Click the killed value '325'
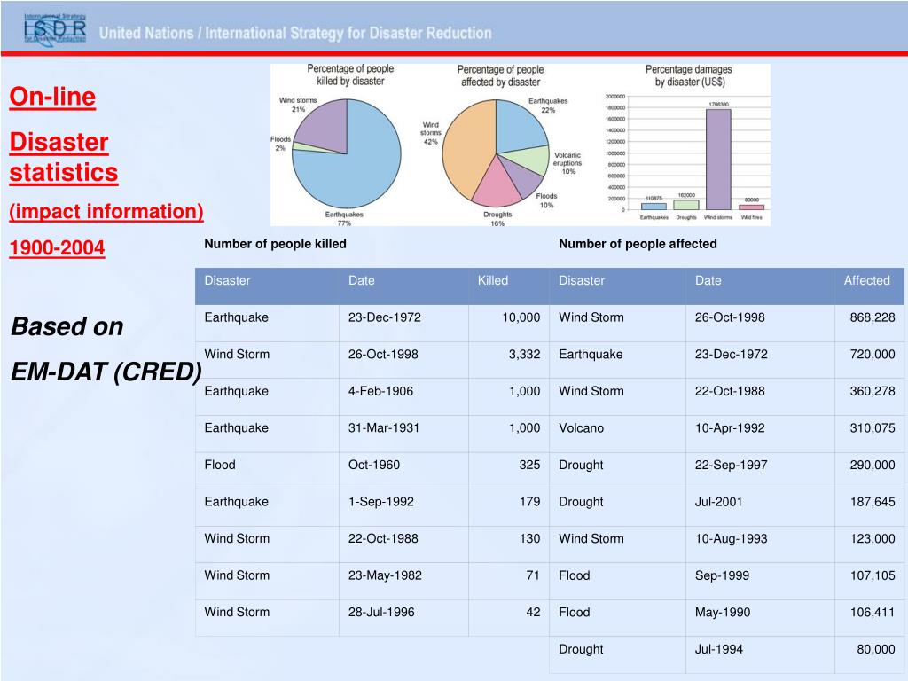 click(x=530, y=465)
